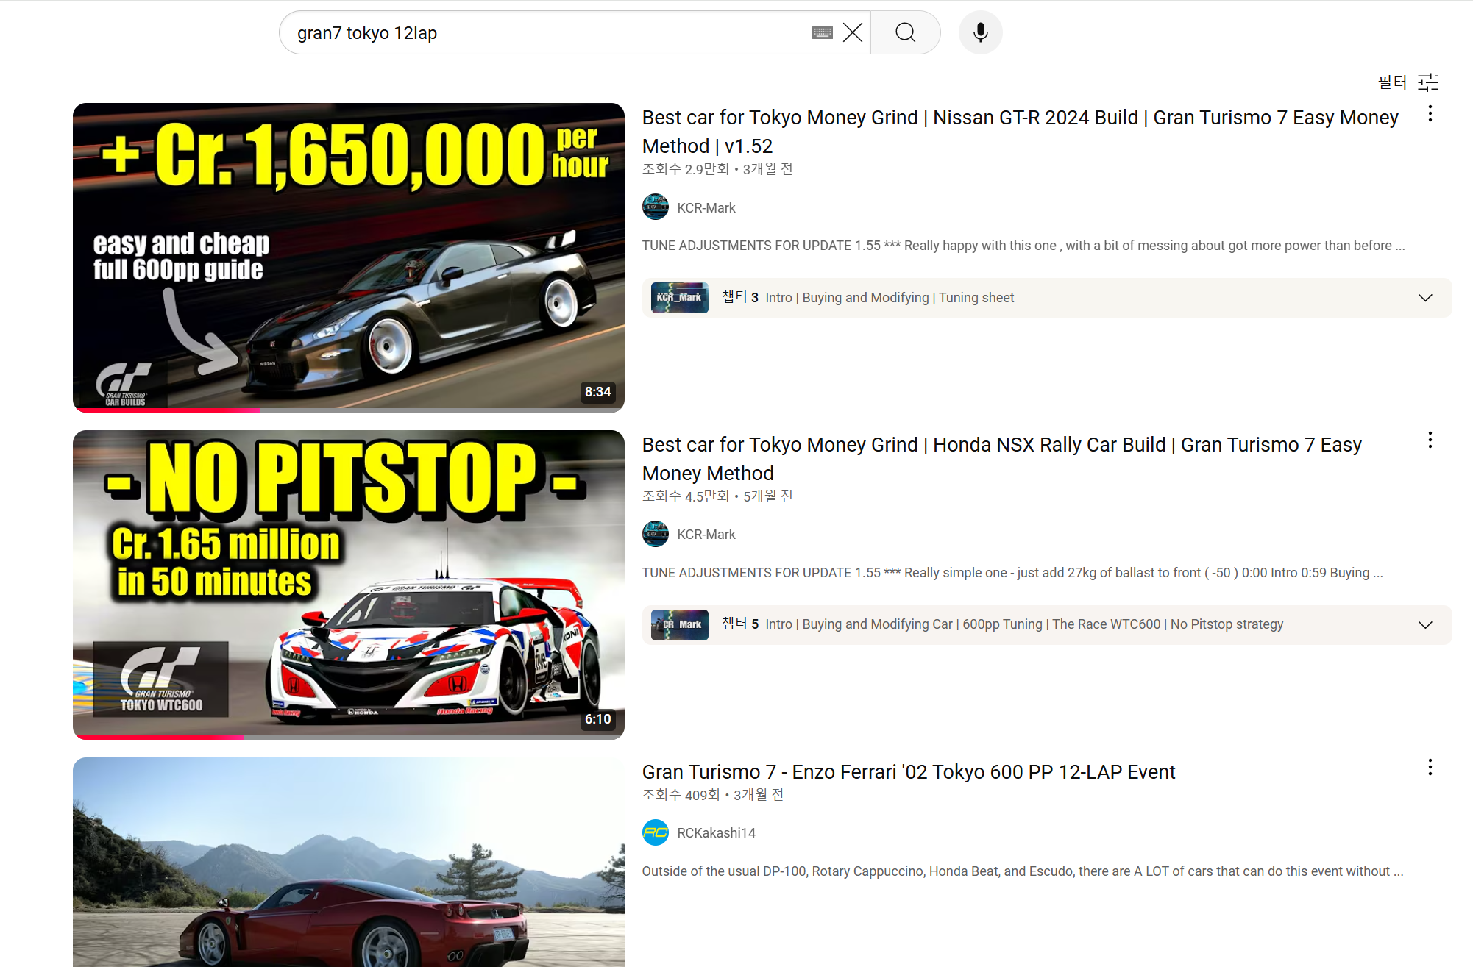
Task: Click '조회수 4.5만회 • 5개월 전' metadata text
Action: (x=717, y=496)
